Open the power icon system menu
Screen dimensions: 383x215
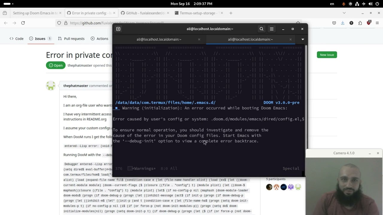click(377, 4)
